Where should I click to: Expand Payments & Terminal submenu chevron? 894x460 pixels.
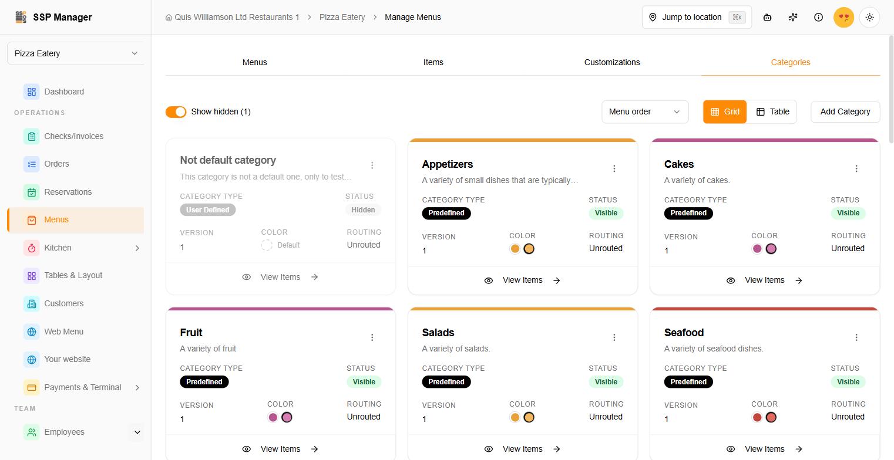(x=137, y=388)
